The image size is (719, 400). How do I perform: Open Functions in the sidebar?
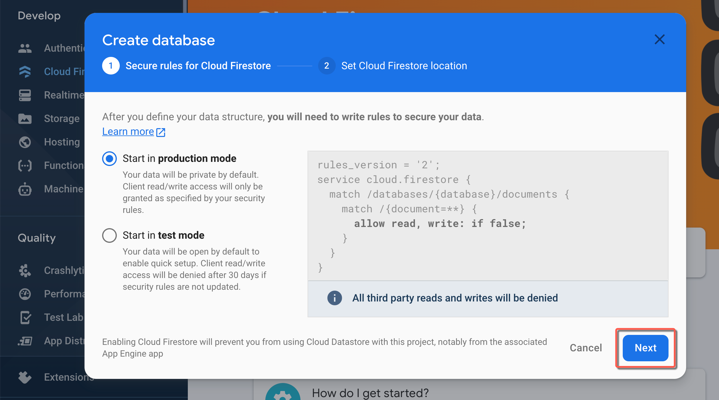click(x=64, y=165)
